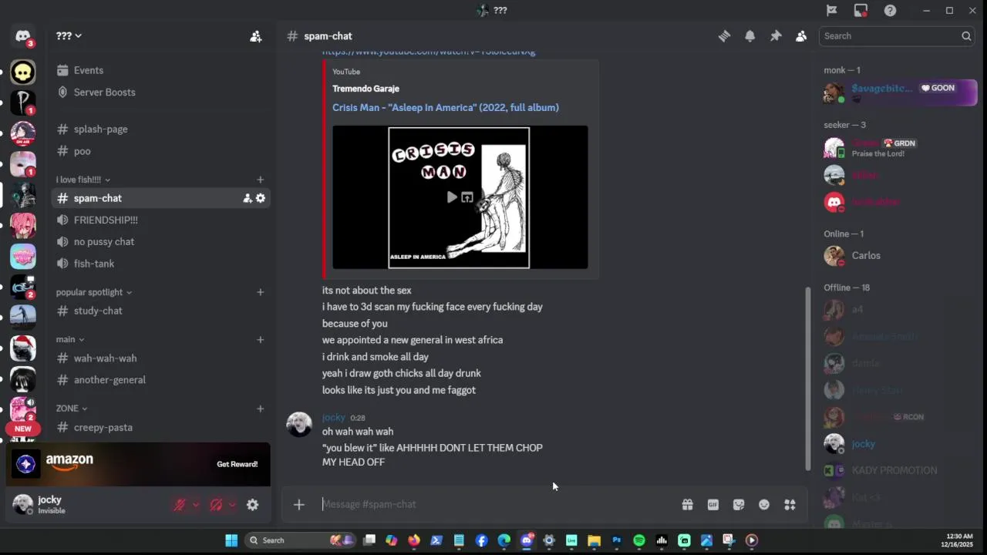Open the emoji picker
This screenshot has width=987, height=555.
click(x=764, y=504)
